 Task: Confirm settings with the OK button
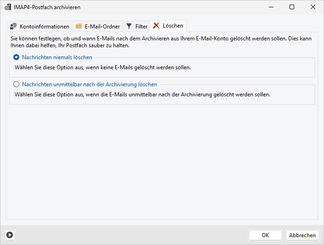265,235
